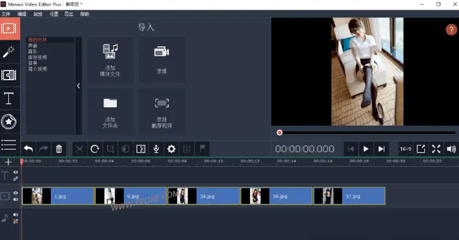Open the 16:9 aspect ratio dropdown
Screen dimensions: 459x240
click(x=406, y=149)
